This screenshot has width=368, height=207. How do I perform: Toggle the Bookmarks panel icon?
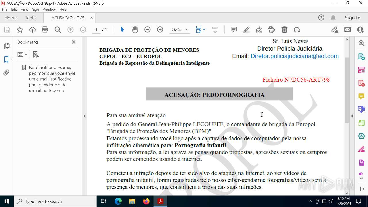click(6, 60)
